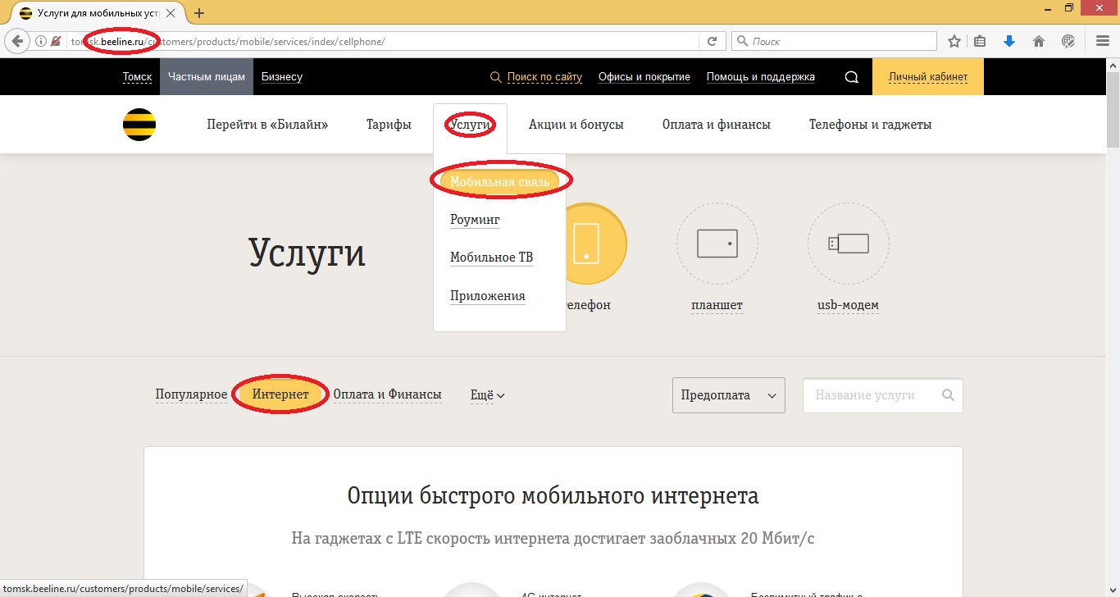Open the Тарифы menu
Viewport: 1120px width, 597px height.
pos(389,124)
